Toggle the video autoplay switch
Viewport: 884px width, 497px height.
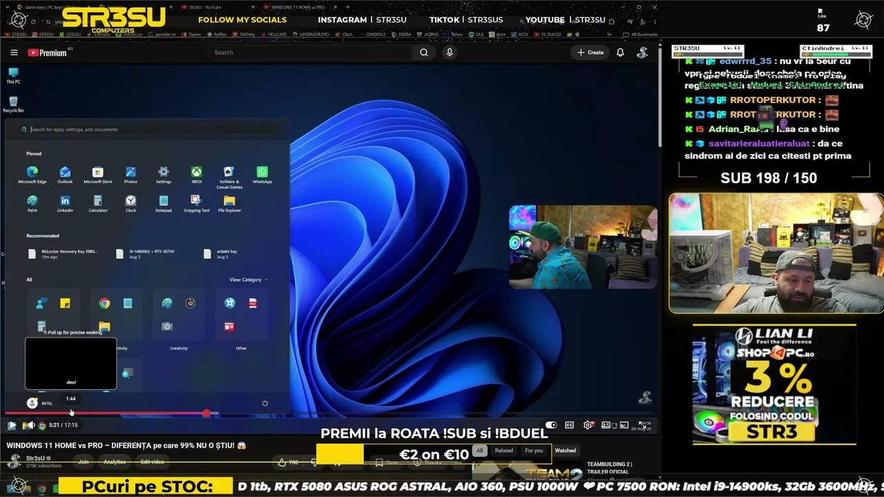tap(551, 425)
